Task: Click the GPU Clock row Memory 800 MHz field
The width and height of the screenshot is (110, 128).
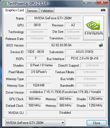Action: (x=65, y=99)
